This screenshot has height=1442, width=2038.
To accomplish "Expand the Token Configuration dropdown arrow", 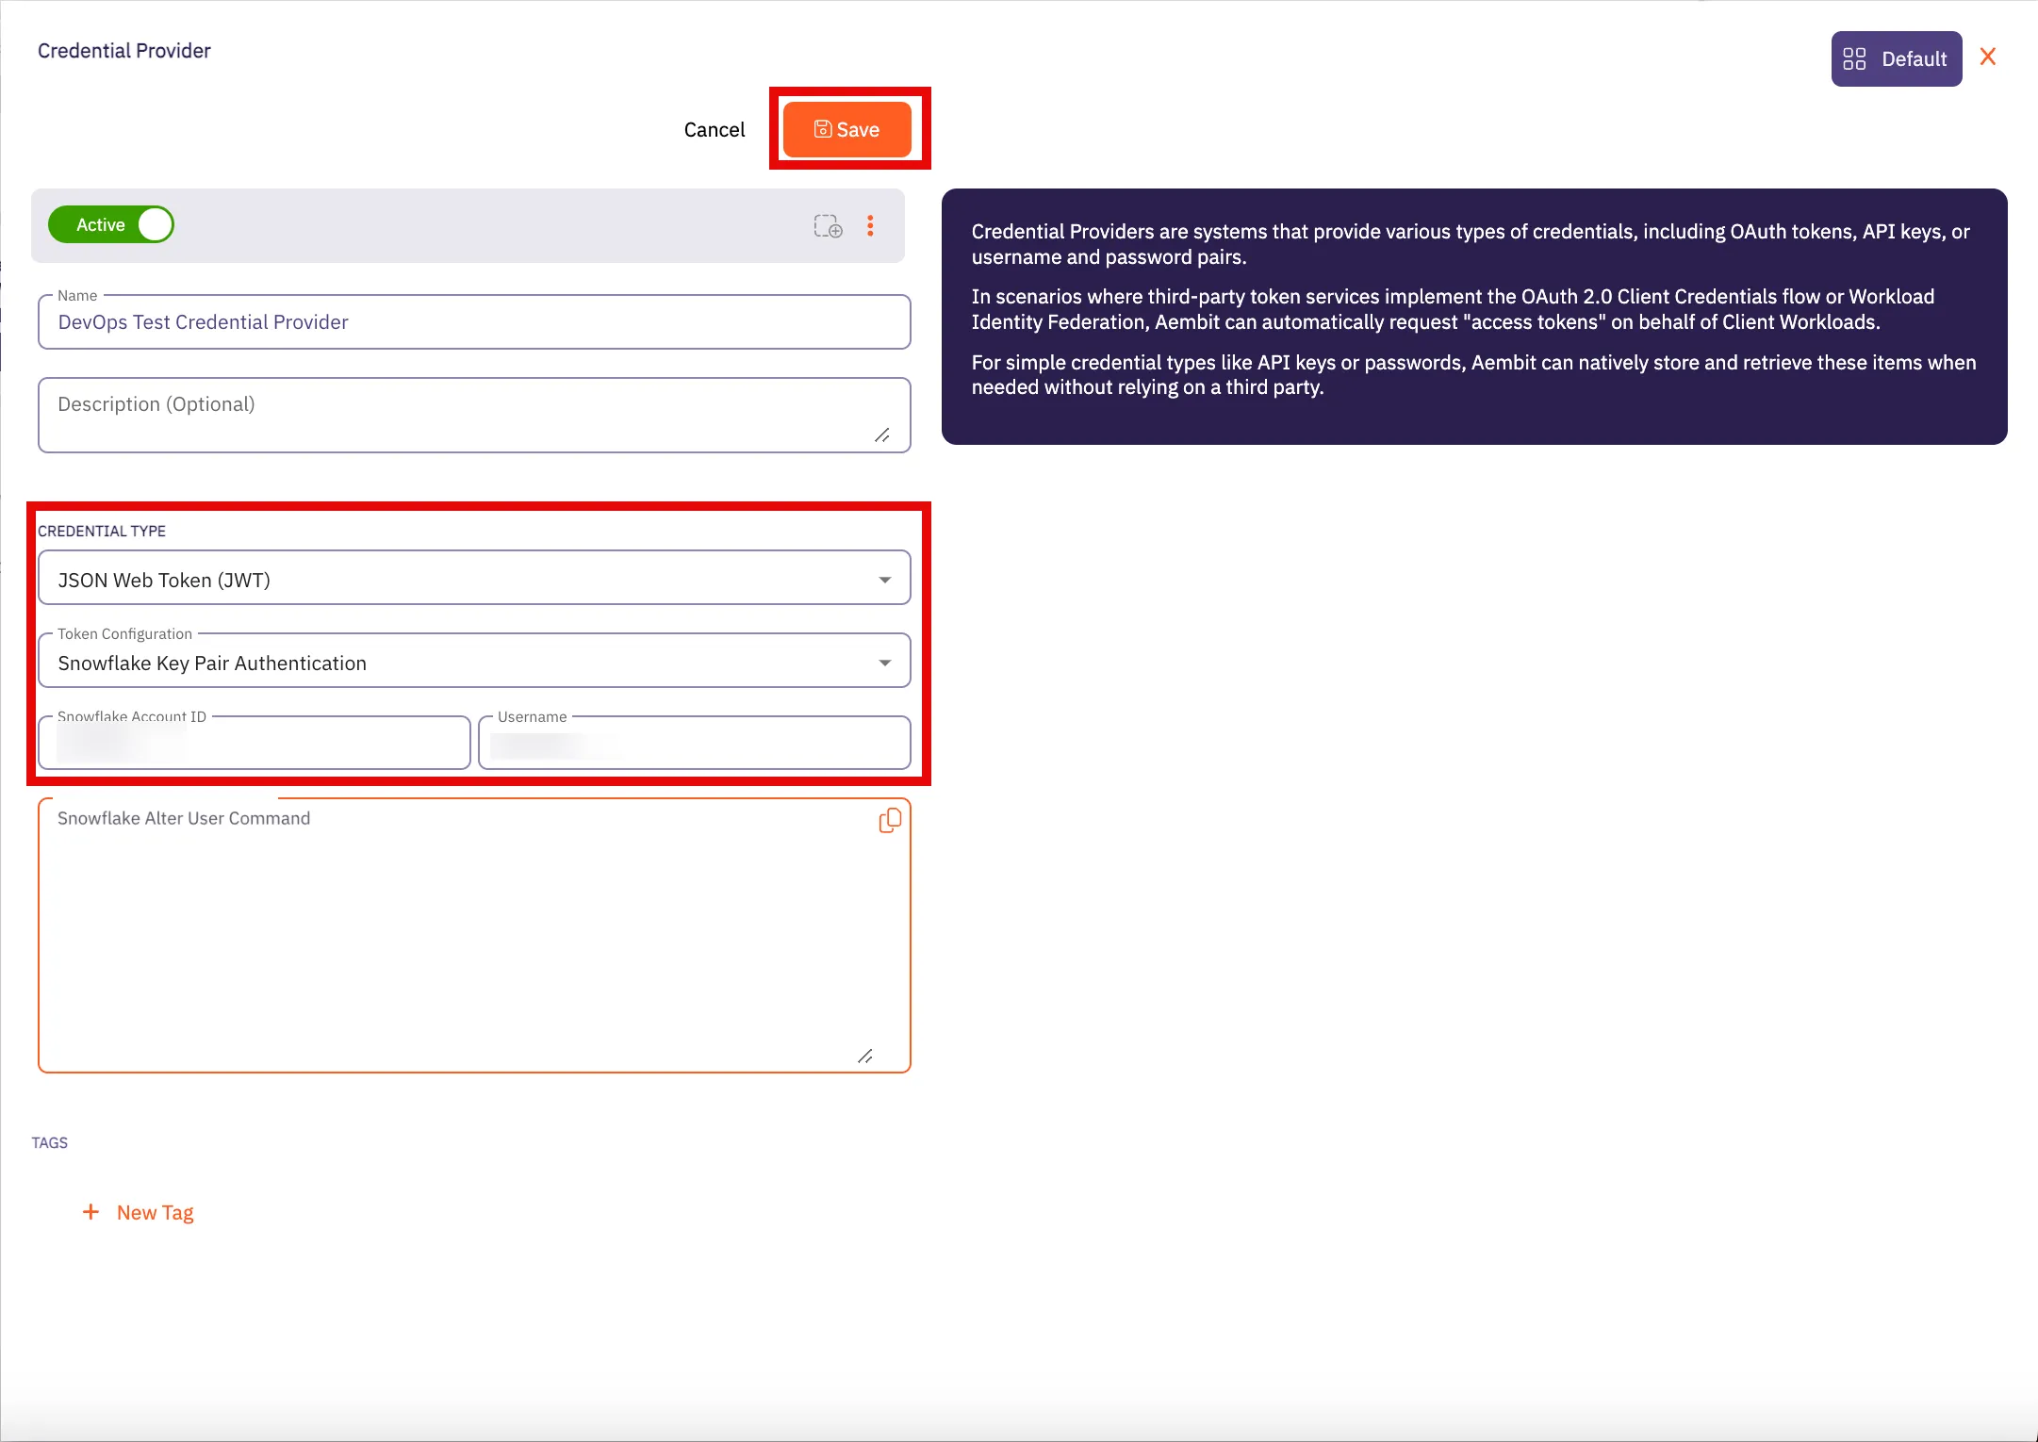I will (x=884, y=663).
